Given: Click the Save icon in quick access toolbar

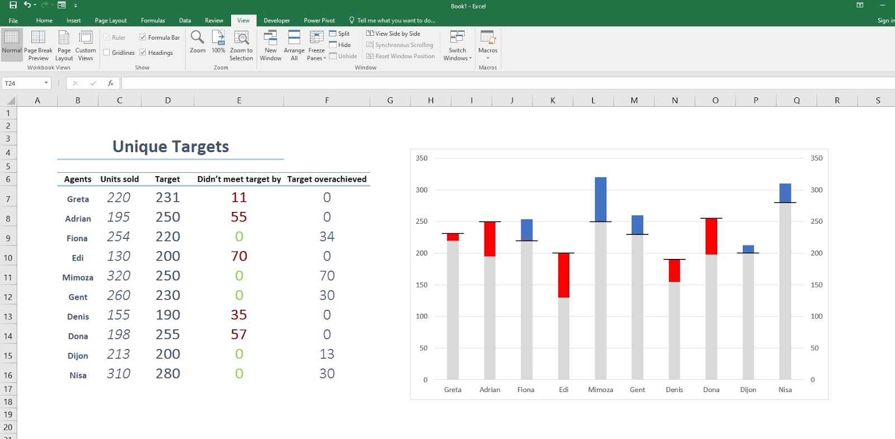Looking at the screenshot, I should click(13, 5).
